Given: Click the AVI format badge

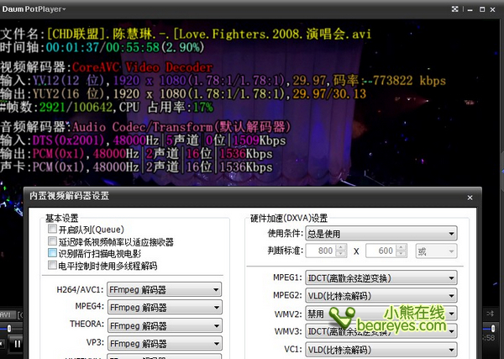Looking at the screenshot, I should click(7, 314).
